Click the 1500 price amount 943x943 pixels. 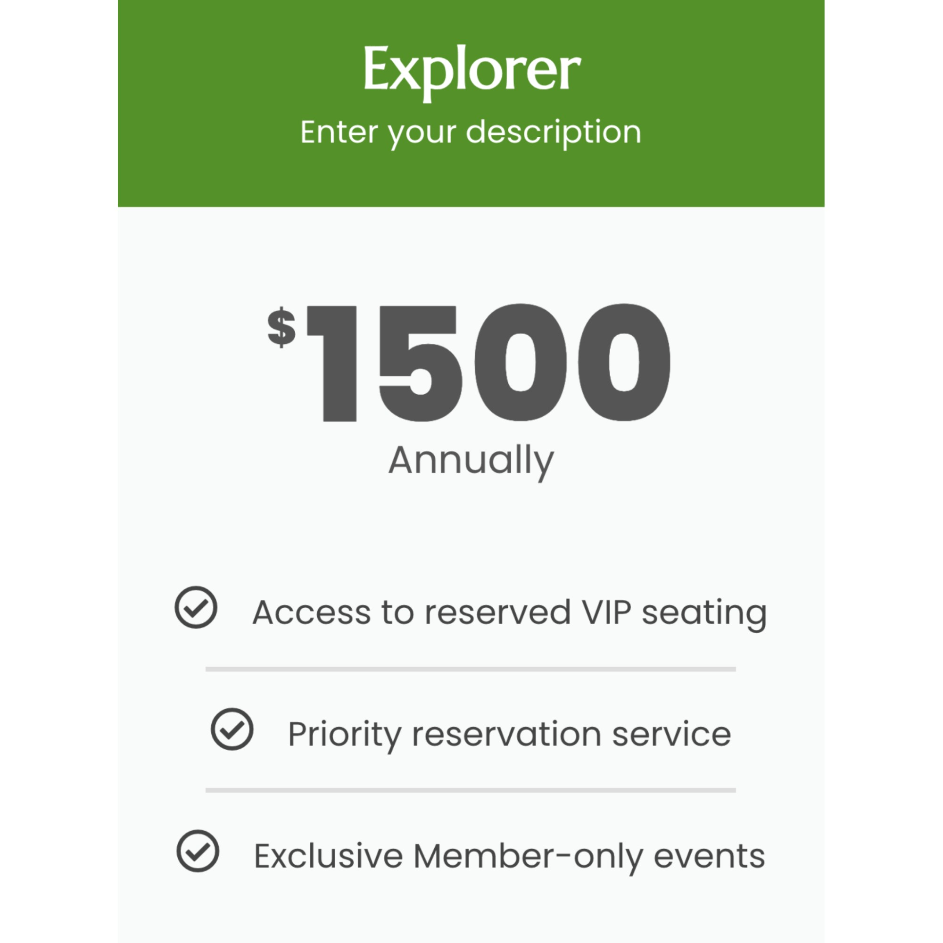pyautogui.click(x=488, y=362)
